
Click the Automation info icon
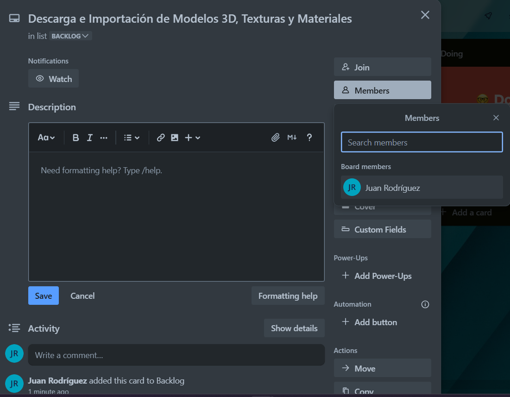click(x=425, y=304)
